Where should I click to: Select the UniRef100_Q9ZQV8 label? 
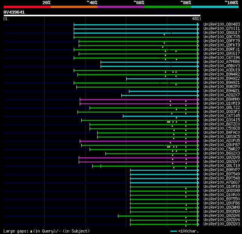(x=222, y=158)
